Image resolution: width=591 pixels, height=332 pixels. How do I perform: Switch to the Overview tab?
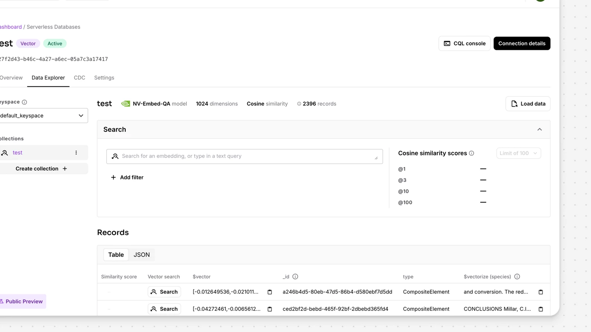pyautogui.click(x=11, y=78)
